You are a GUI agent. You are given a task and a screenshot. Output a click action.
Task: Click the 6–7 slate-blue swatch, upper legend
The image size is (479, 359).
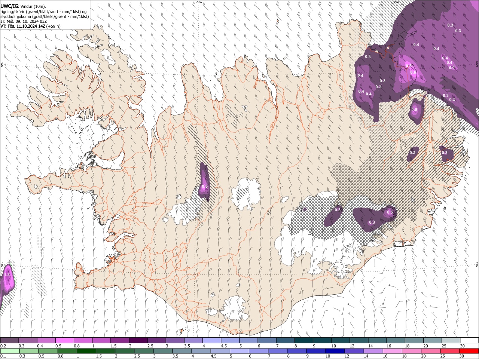coord(267,341)
